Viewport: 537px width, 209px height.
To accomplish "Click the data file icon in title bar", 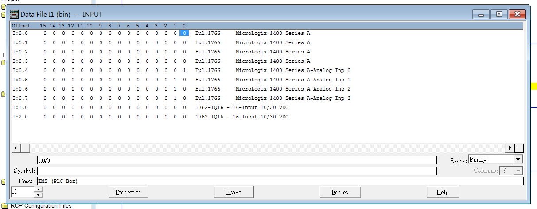I will click(14, 15).
